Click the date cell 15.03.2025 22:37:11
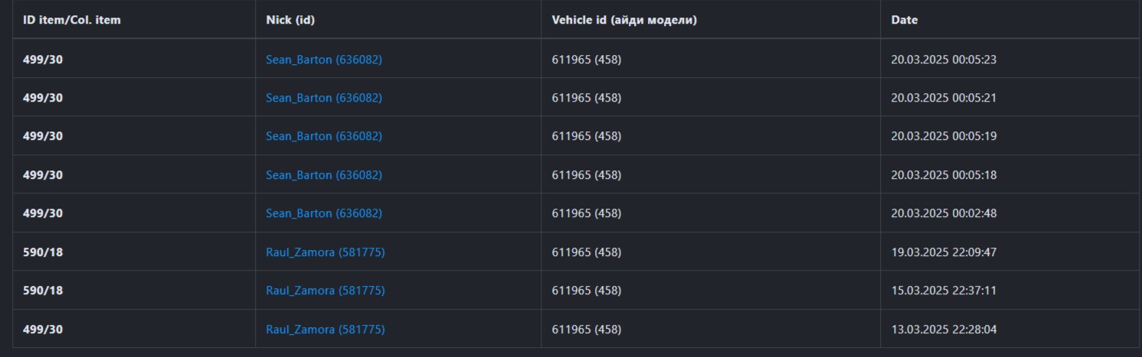1142x357 pixels. coord(944,290)
